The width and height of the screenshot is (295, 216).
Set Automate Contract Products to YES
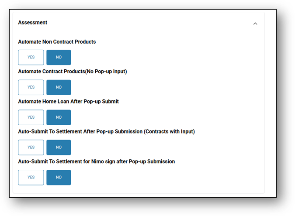click(31, 87)
